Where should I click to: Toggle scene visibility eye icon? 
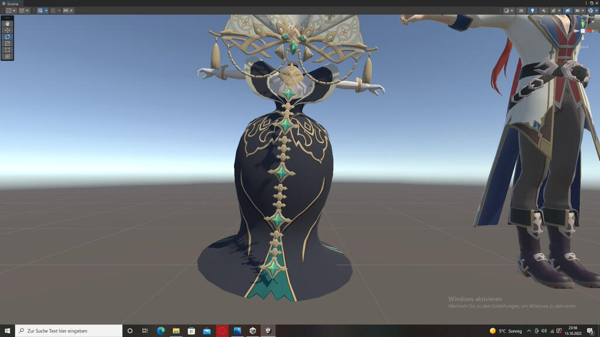tap(567, 11)
